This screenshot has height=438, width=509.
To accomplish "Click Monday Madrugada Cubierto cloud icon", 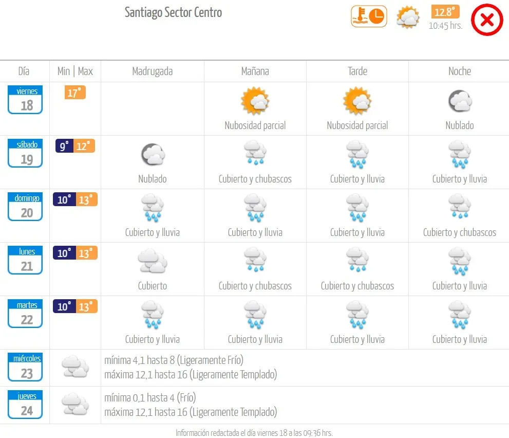I will coord(153,261).
